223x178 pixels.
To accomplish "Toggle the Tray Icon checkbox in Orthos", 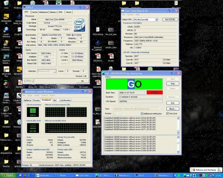I will [168, 113].
